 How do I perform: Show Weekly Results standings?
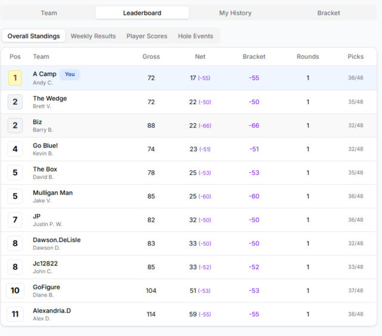tap(93, 36)
